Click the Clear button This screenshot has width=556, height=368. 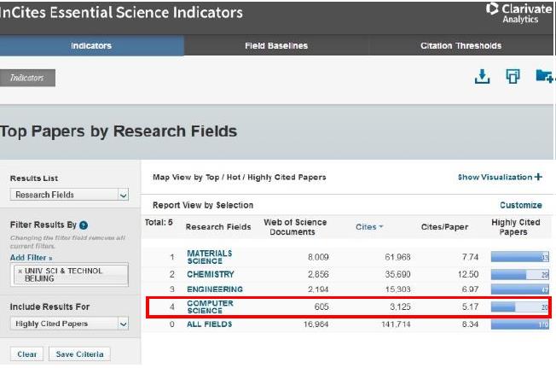tap(28, 354)
